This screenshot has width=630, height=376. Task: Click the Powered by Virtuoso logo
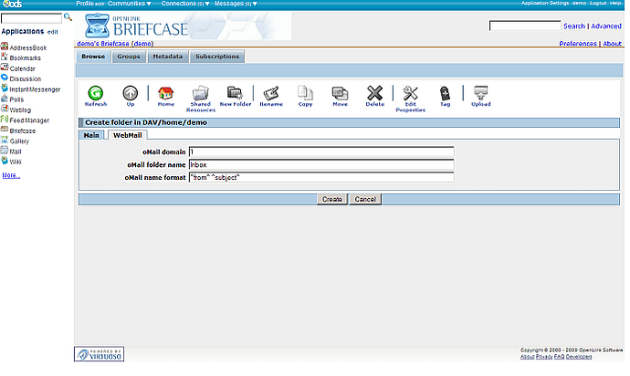100,354
